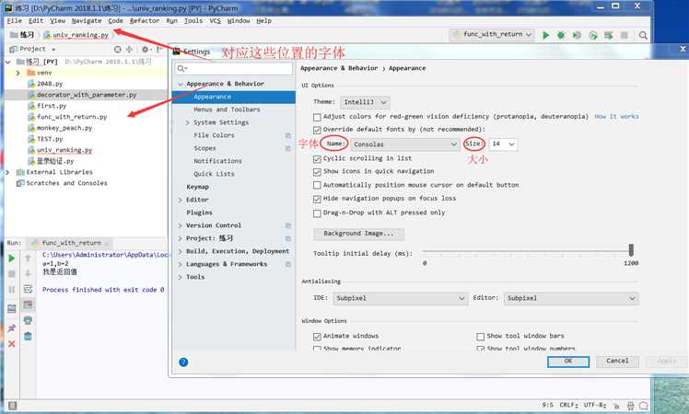Toggle Animate windows checkbox
This screenshot has width=689, height=414.
click(317, 337)
